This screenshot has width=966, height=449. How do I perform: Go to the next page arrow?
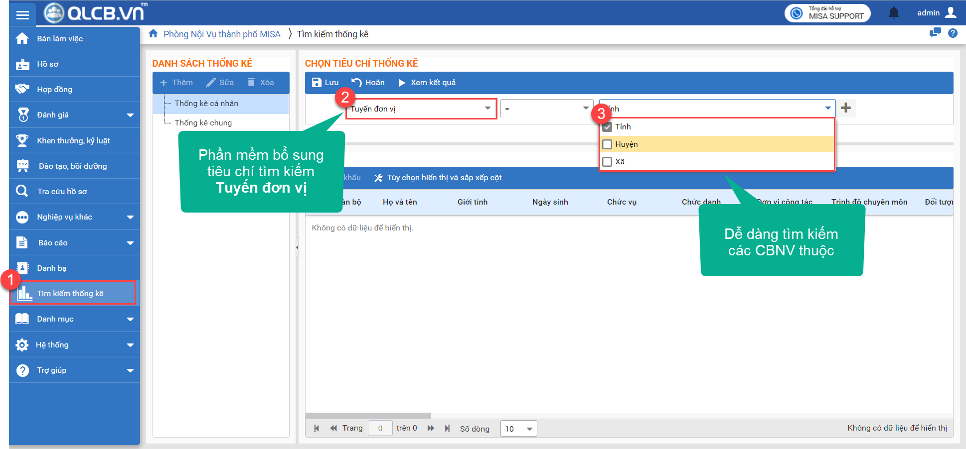coord(431,428)
